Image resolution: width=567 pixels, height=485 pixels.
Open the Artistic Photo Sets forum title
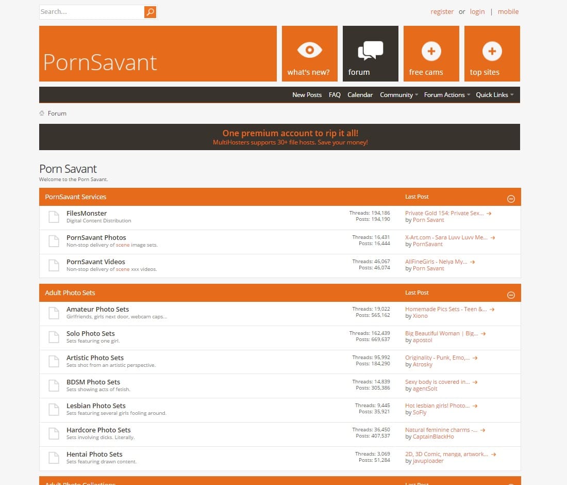pyautogui.click(x=95, y=358)
